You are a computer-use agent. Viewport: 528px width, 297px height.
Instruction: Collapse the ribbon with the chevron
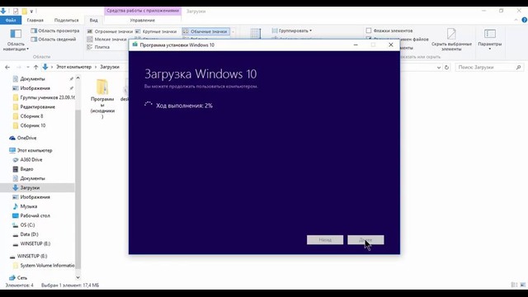pyautogui.click(x=516, y=20)
